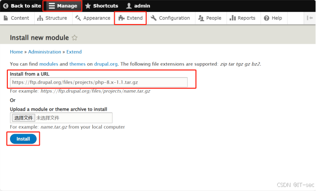Screen dimensions: 316x191
Task: Click the supported extensions 'zip tar tgz gz bz2'
Action: pos(240,64)
